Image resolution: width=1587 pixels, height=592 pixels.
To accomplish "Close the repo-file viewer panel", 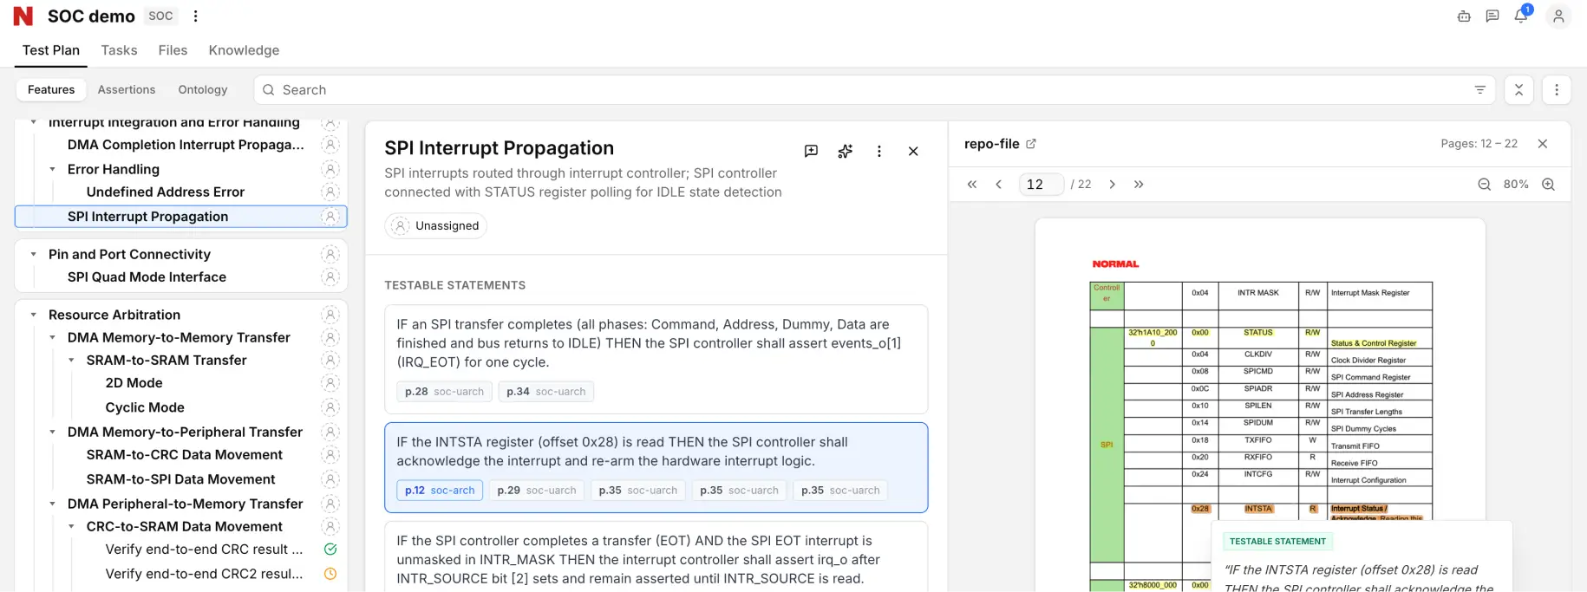I will pos(1543,144).
